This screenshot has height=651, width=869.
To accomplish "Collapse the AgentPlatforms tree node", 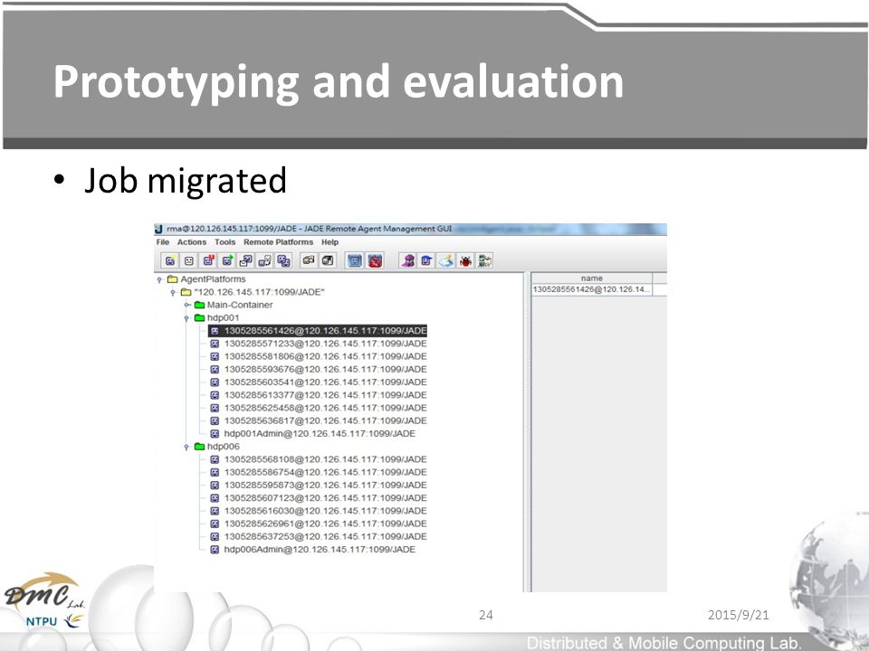I will coord(159,279).
